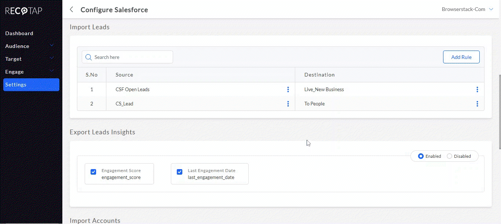Click the Live_New Business destination text

click(324, 89)
